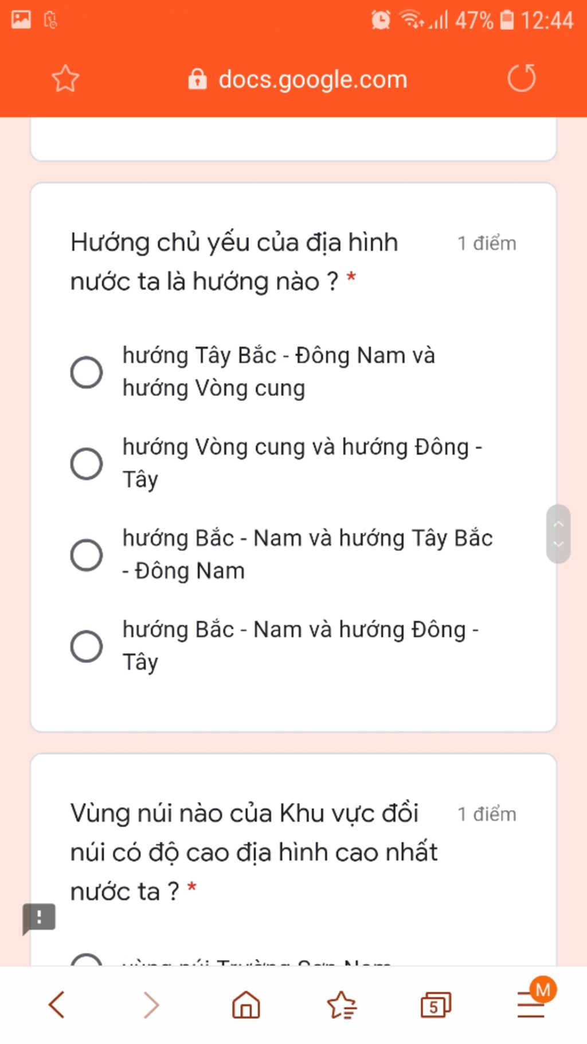The image size is (587, 1044).
Task: Open the bookmarks list star icon
Action: [x=342, y=1004]
